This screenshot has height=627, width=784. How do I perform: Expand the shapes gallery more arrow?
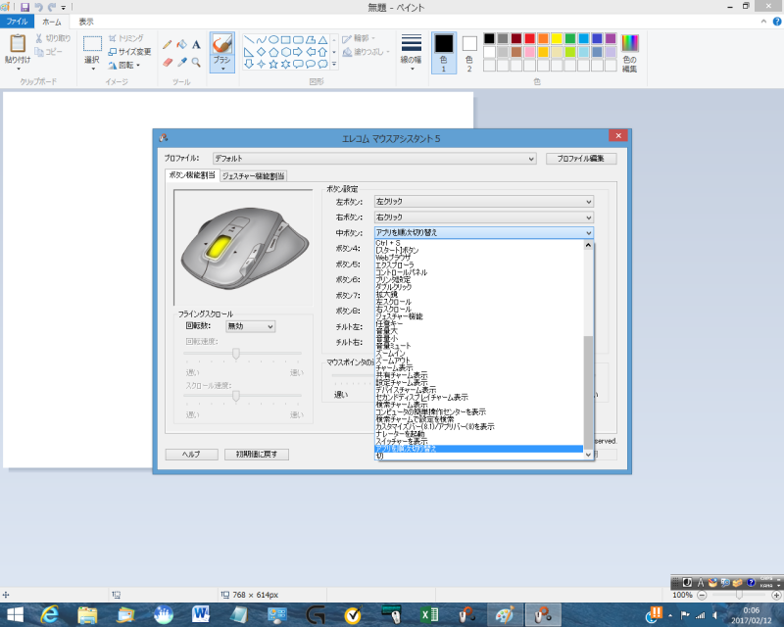point(334,65)
